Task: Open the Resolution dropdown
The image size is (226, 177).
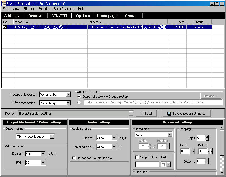Action: coord(170,134)
